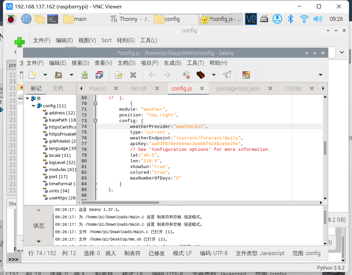Navigate forward one location in Geany
The width and height of the screenshot is (352, 275).
[167, 75]
